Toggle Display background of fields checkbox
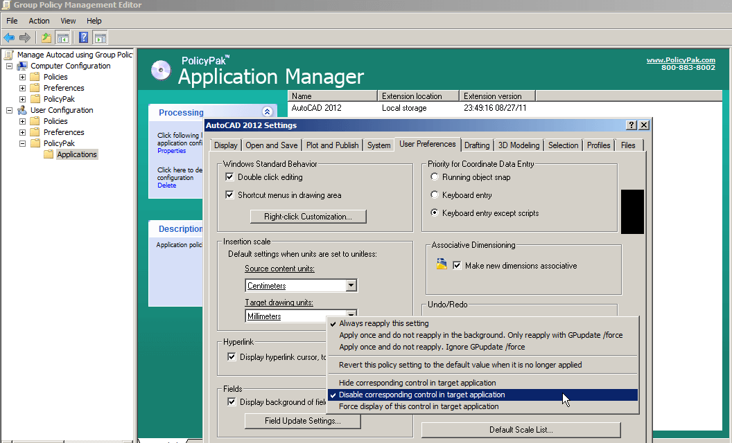 click(232, 402)
